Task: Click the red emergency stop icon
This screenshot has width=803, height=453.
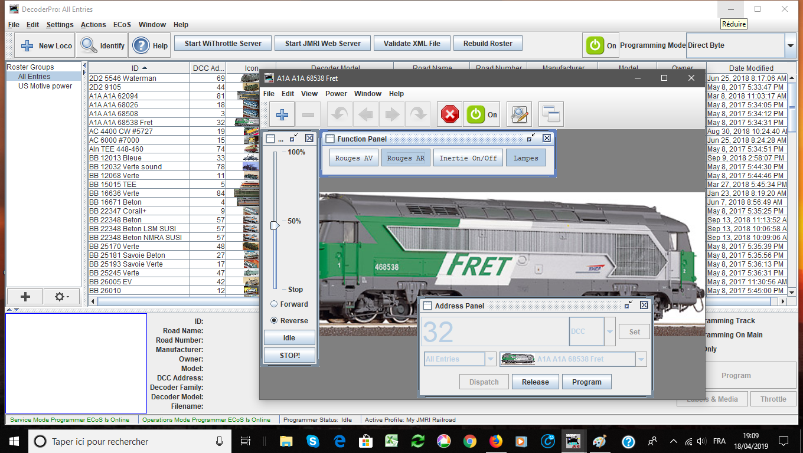Action: [450, 115]
